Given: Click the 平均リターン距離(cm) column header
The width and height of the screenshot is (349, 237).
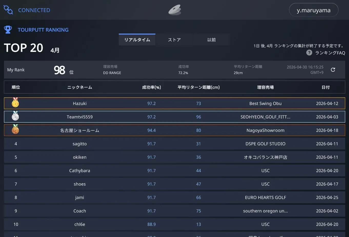Looking at the screenshot, I should point(198,87).
